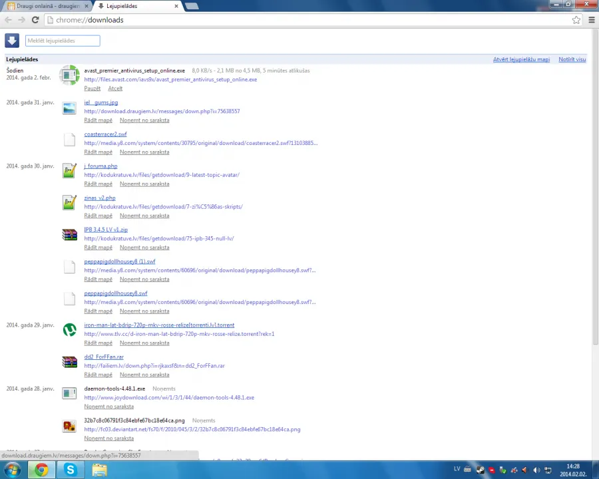Click the peppapigdollhousey8 (1).swf file icon

point(69,267)
